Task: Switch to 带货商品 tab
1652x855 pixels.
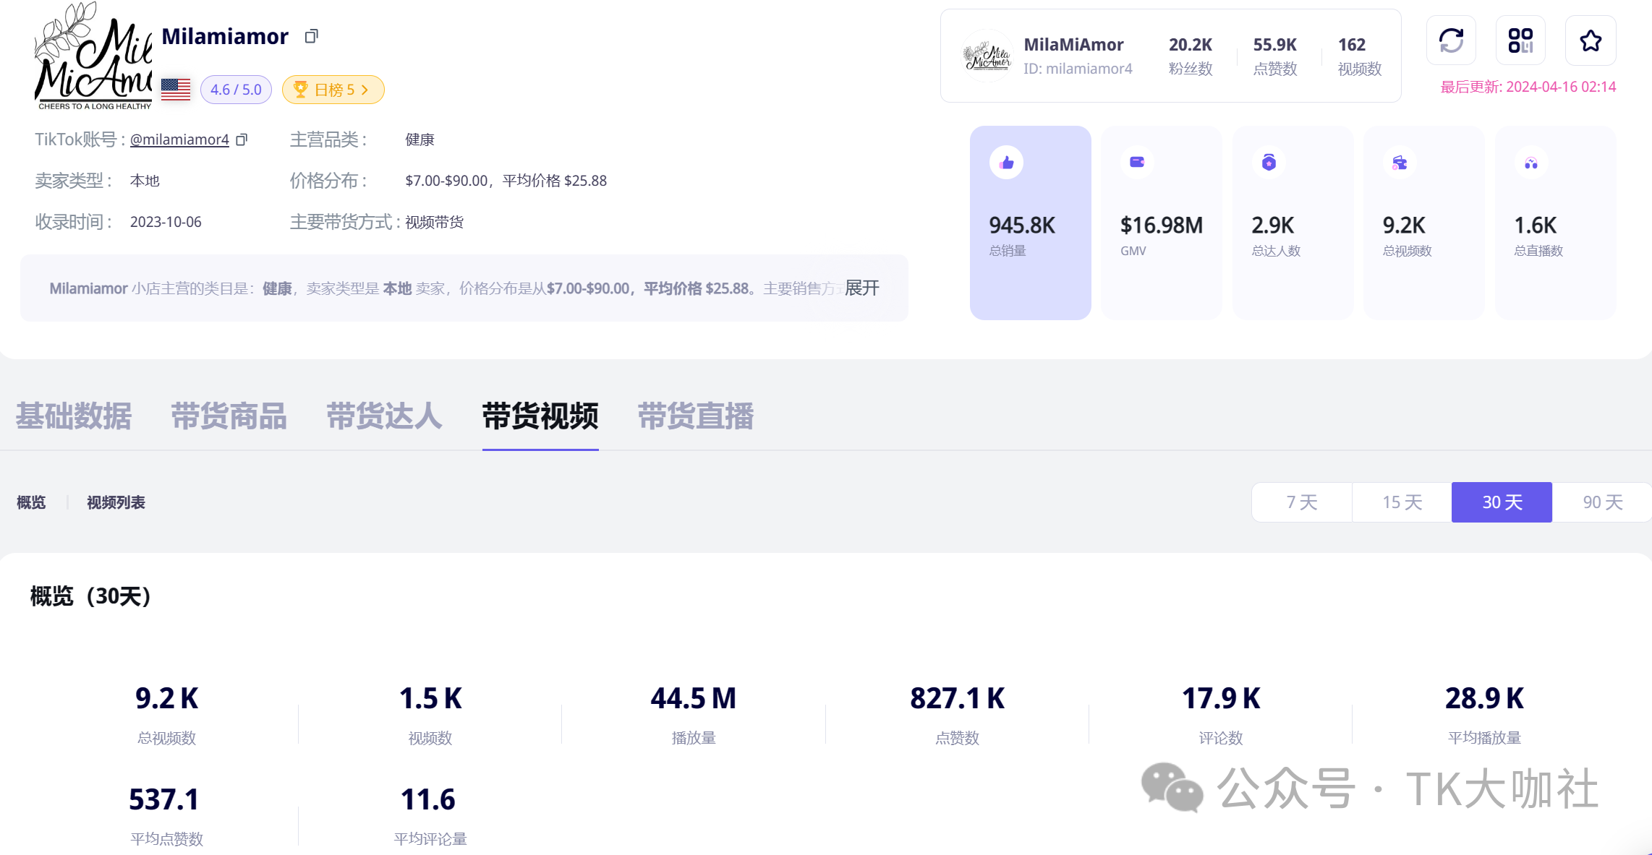Action: (x=229, y=416)
